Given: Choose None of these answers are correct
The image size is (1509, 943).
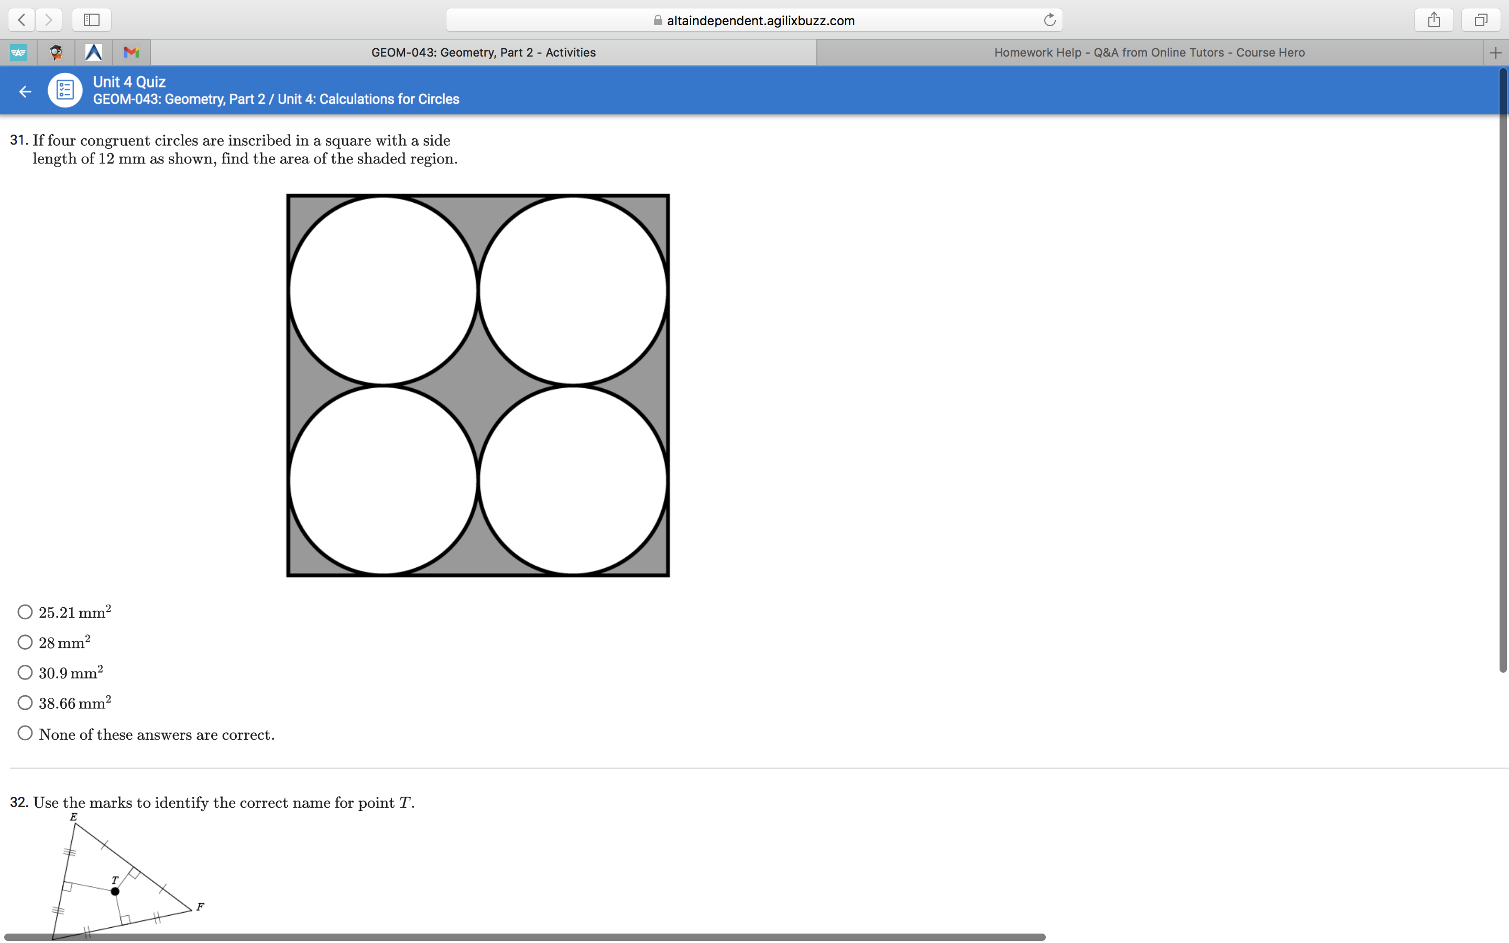Looking at the screenshot, I should pos(25,732).
